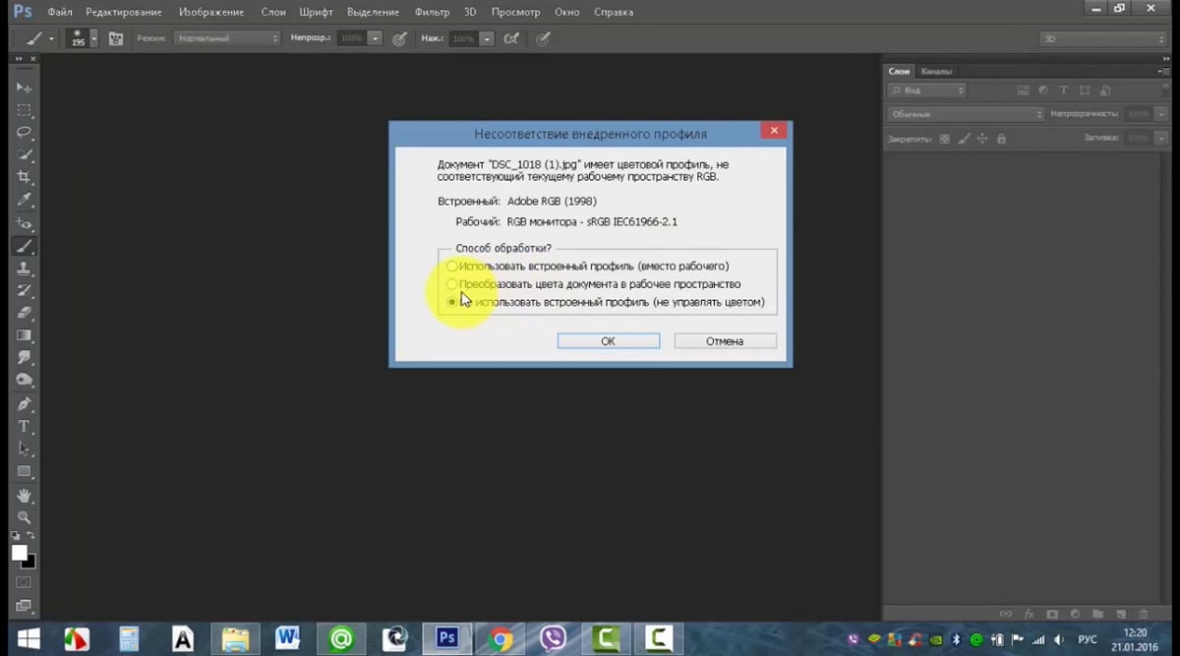Open the brush size 195 preset picker
1180x656 pixels.
click(x=93, y=38)
